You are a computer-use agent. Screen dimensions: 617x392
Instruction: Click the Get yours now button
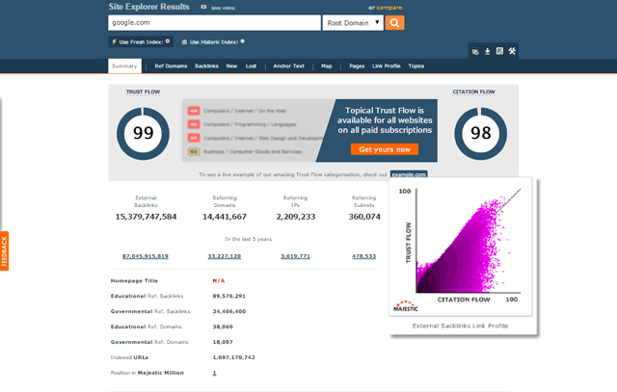[x=383, y=149]
